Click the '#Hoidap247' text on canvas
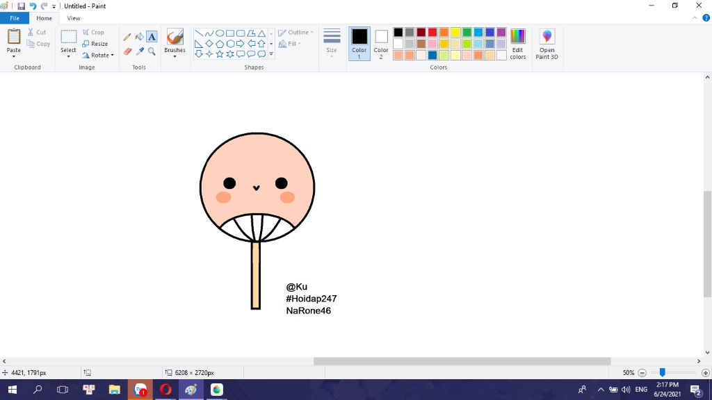The height and width of the screenshot is (400, 712). (311, 299)
